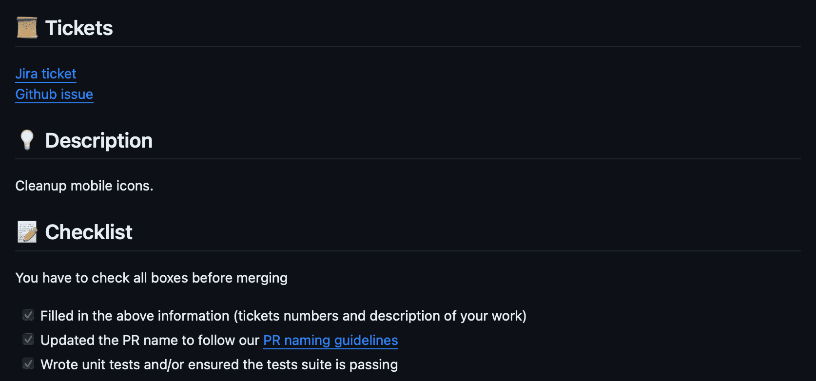Click the Checklist section heading
Screen dimensions: 816x381
click(88, 232)
